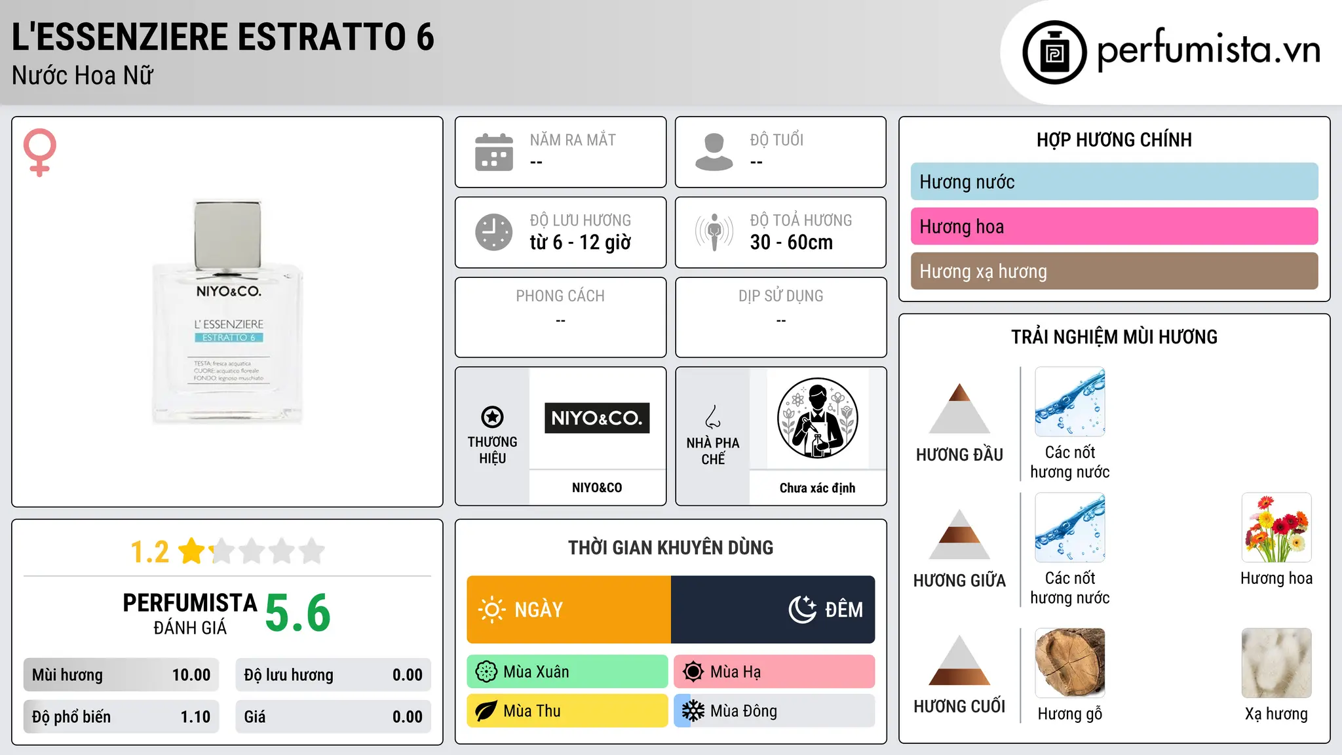Viewport: 1342px width, 755px height.
Task: Click the person icon beside Độ tuổi
Action: (714, 152)
